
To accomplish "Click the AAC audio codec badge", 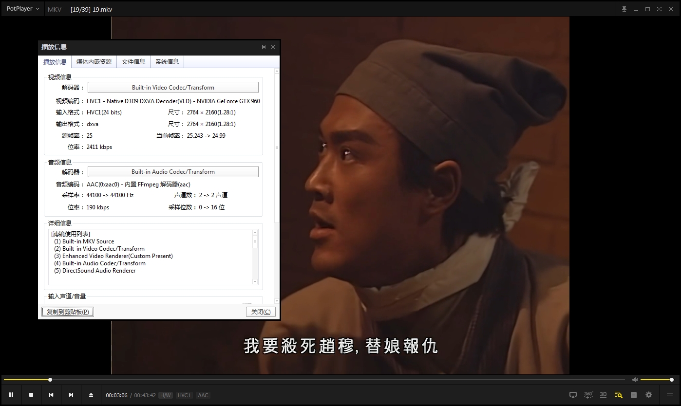I will pyautogui.click(x=203, y=395).
